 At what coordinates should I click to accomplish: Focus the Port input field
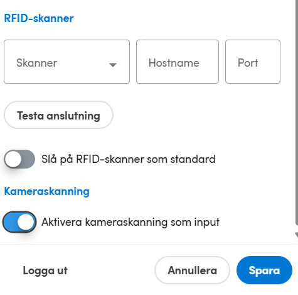[253, 62]
